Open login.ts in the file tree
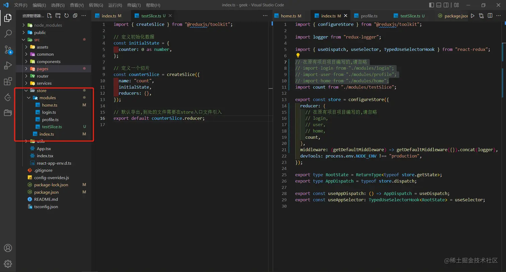Screen dimensions: 506x272 pos(49,112)
